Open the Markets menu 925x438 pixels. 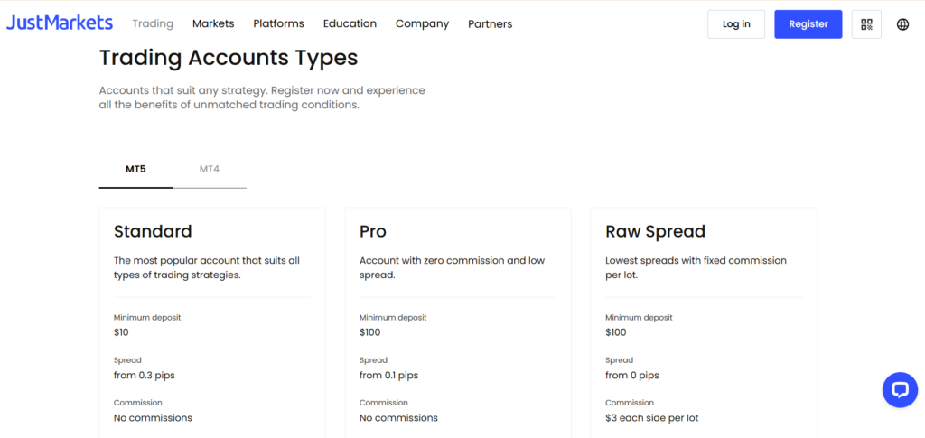[x=213, y=23]
